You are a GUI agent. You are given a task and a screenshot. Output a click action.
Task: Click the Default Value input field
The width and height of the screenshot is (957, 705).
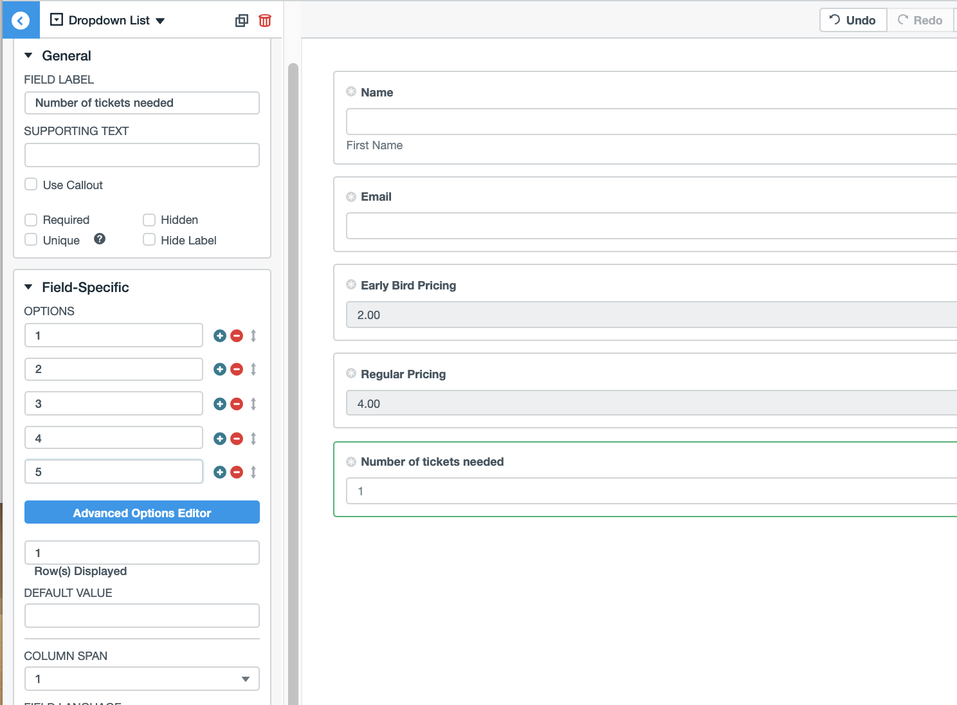(141, 615)
